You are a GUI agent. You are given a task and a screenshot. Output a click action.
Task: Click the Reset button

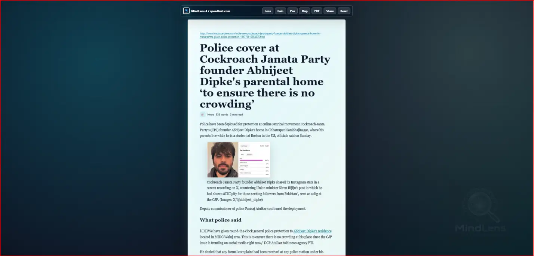[344, 11]
